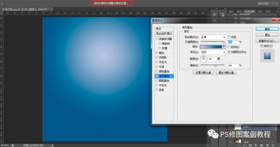This screenshot has height=147, width=280.
Task: Select 样式 (Styles) in Layer Style list
Action: (164, 29)
